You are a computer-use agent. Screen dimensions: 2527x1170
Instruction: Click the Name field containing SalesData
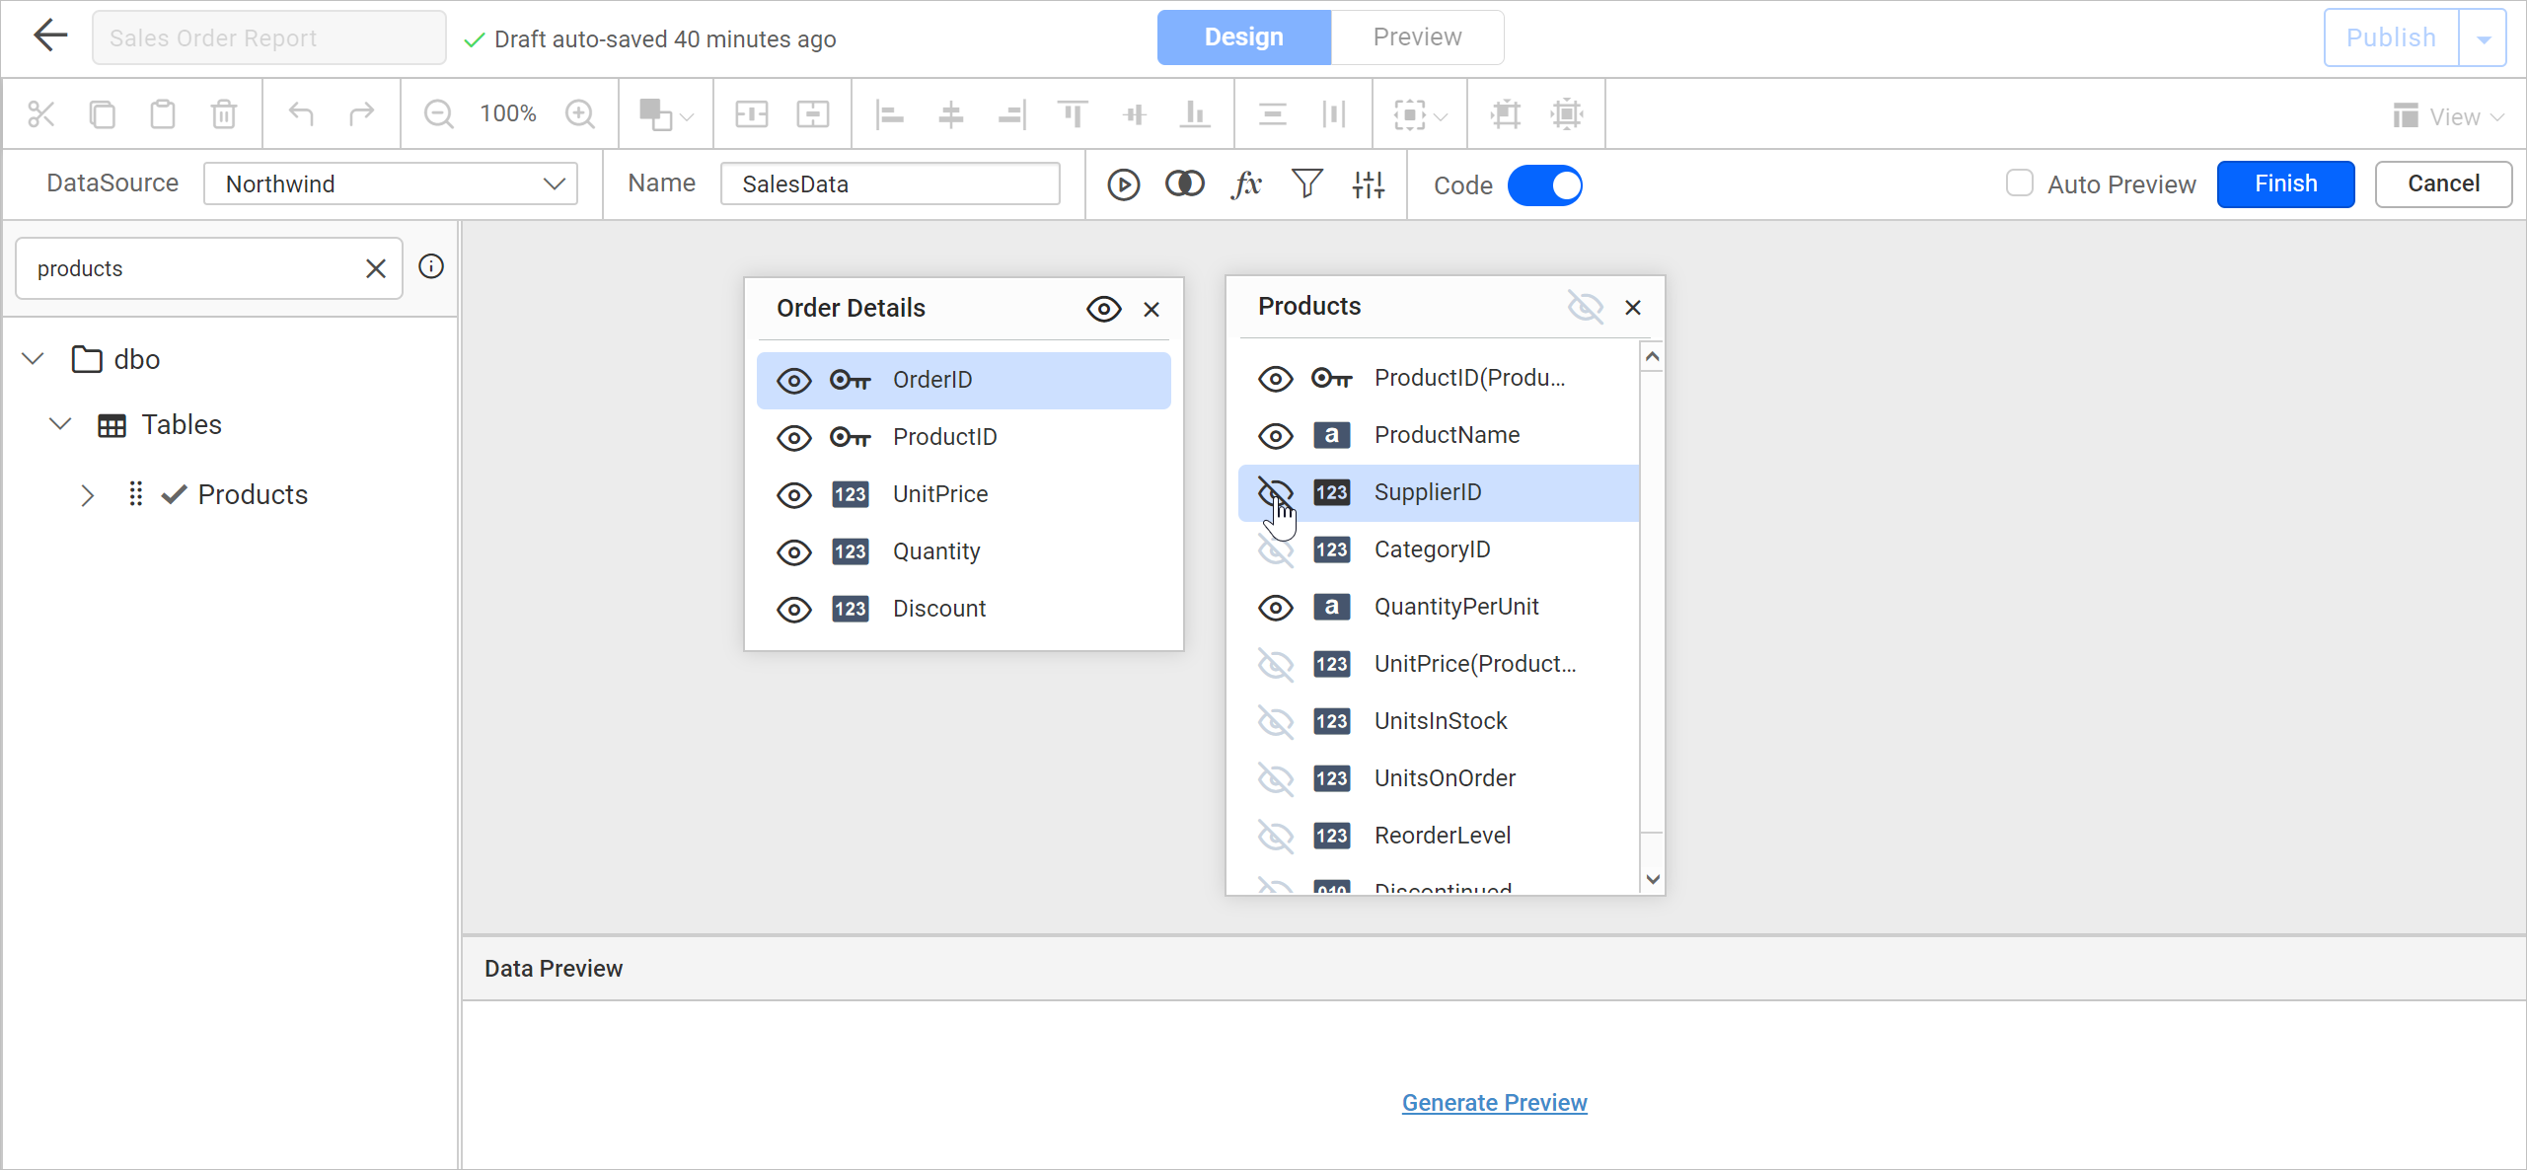[890, 184]
